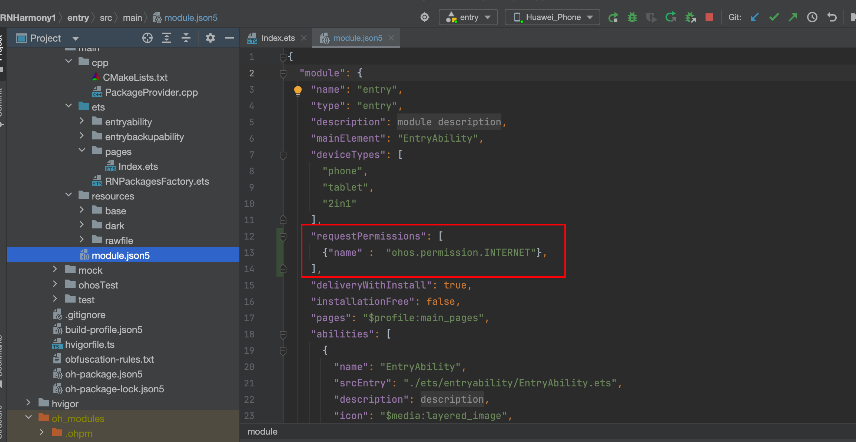Expand the ohosTest folder

(55, 284)
